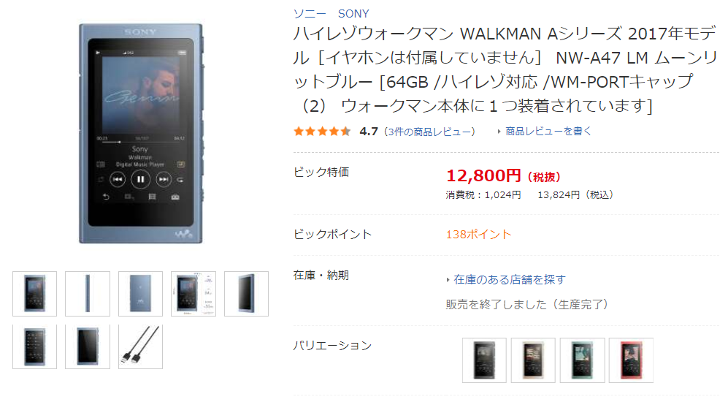The width and height of the screenshot is (728, 413).
Task: Select the black-screen Walkman thumbnail
Action: (x=88, y=346)
